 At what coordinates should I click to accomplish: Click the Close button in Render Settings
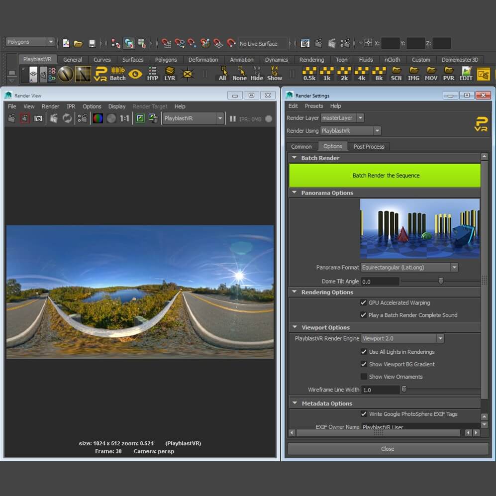pos(388,449)
